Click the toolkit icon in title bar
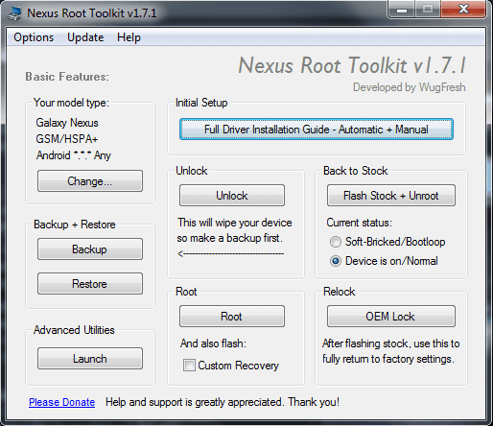 pos(14,13)
